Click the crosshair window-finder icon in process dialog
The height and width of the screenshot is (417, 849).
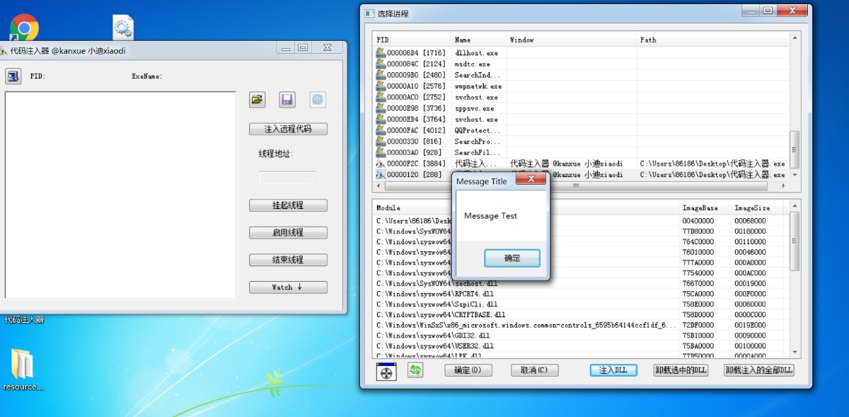point(386,371)
